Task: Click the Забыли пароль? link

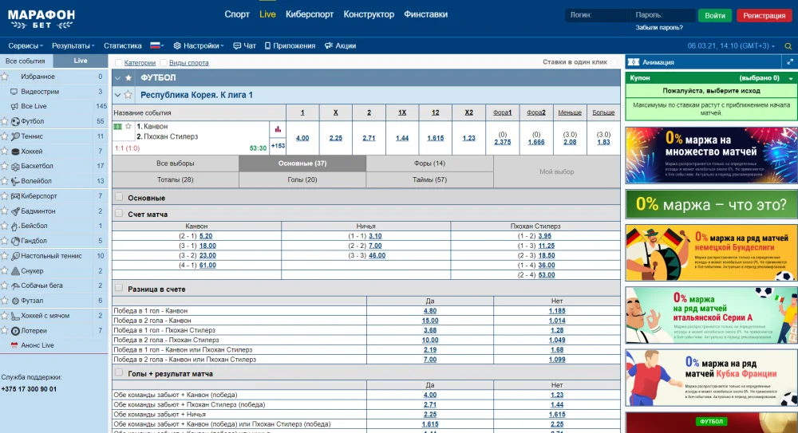Action: (x=658, y=28)
